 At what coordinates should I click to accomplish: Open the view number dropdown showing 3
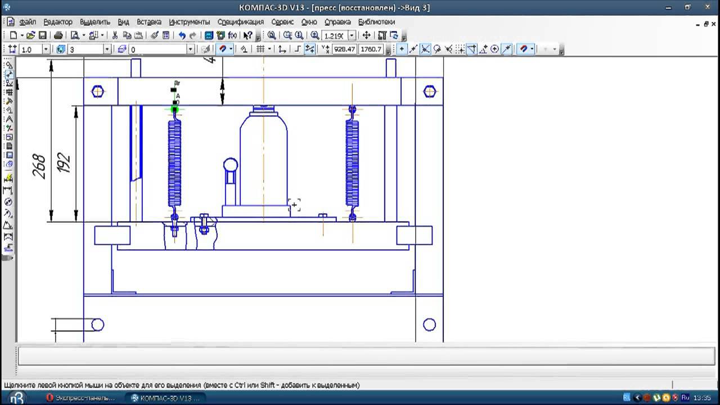tap(107, 49)
